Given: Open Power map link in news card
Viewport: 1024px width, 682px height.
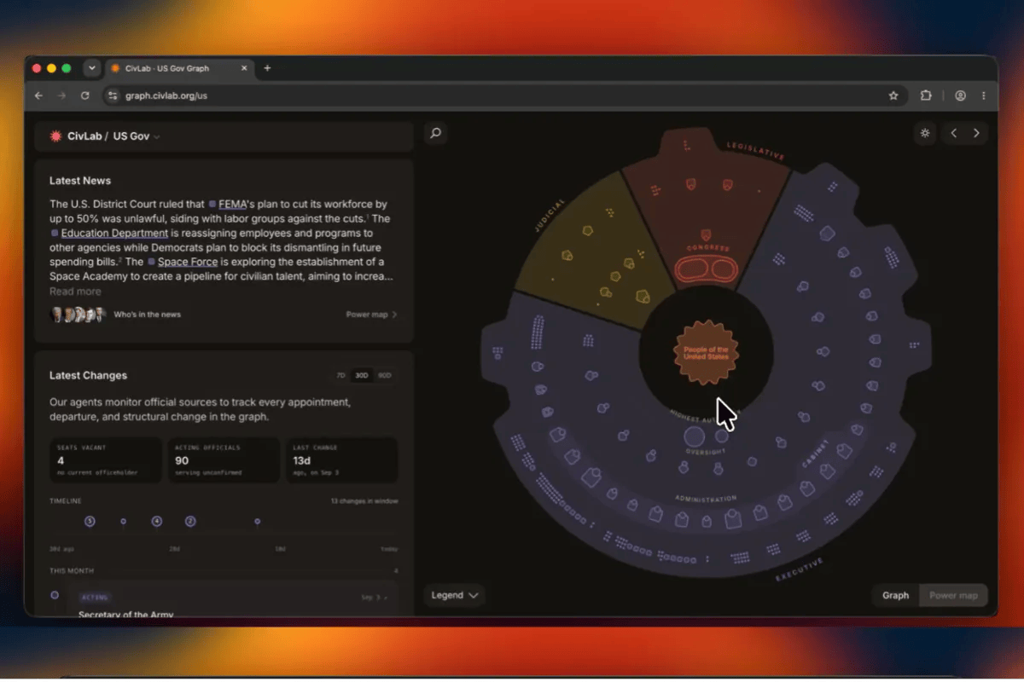Looking at the screenshot, I should (371, 315).
